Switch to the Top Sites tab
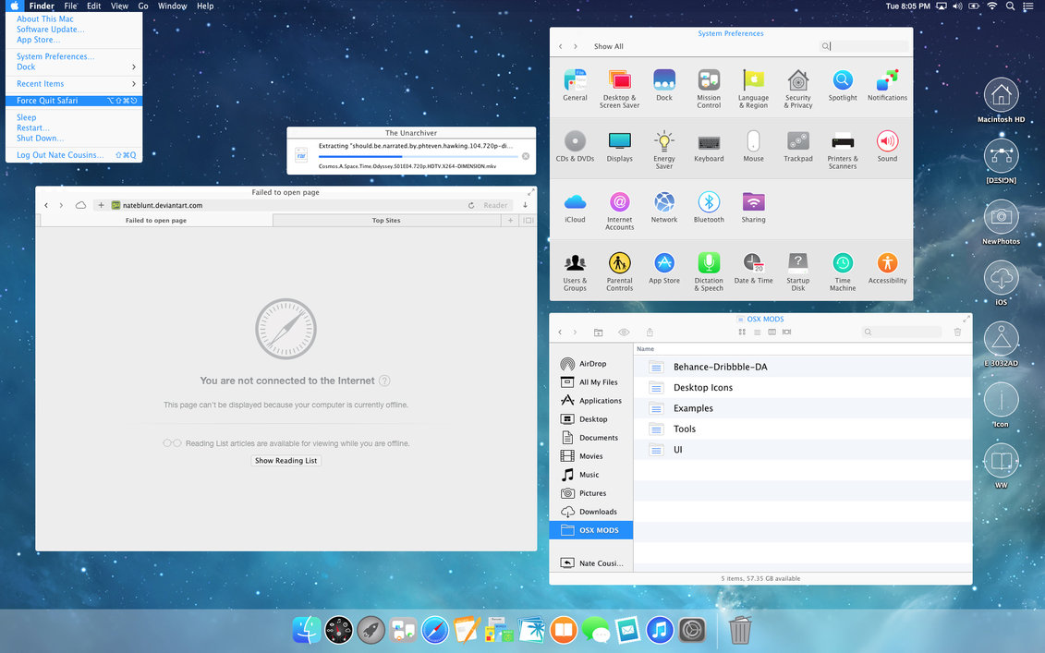Image resolution: width=1045 pixels, height=653 pixels. (x=386, y=221)
